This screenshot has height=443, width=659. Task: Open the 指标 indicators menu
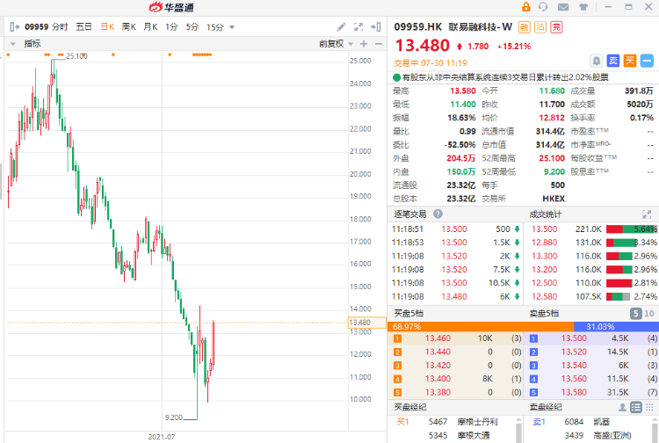(x=33, y=44)
